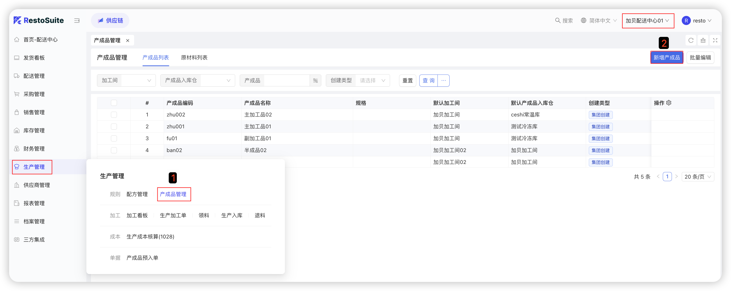Toggle the select-all header checkbox
The height and width of the screenshot is (291, 731).
pyautogui.click(x=114, y=103)
